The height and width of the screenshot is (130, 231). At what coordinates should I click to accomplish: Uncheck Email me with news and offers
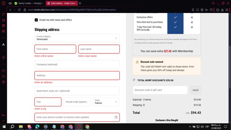tap(36, 20)
